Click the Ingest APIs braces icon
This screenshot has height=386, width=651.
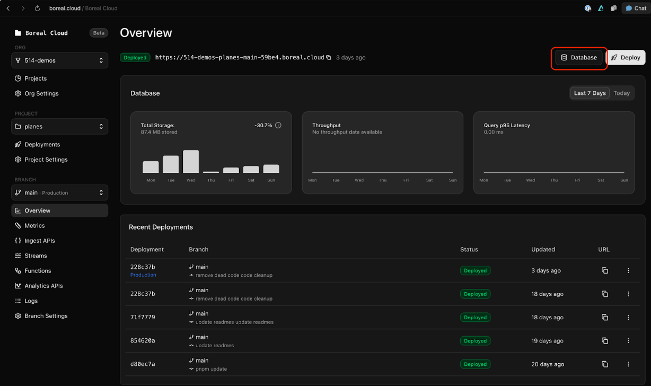click(x=18, y=241)
